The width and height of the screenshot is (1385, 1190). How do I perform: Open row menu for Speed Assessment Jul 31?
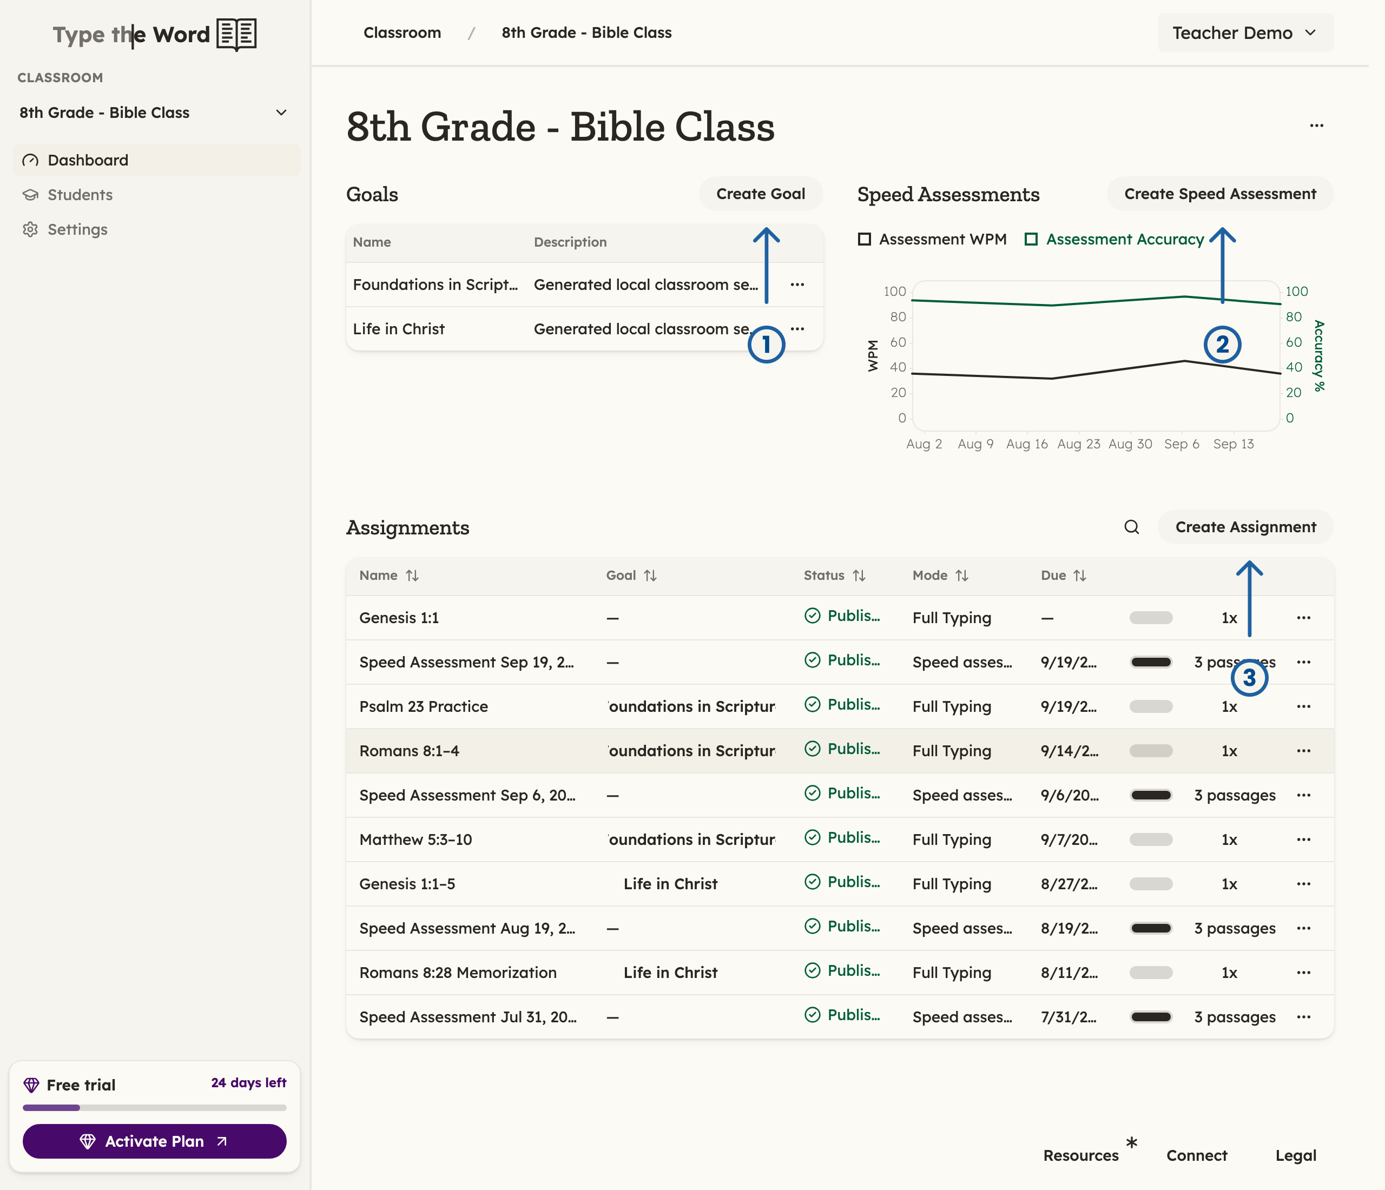1303,1017
